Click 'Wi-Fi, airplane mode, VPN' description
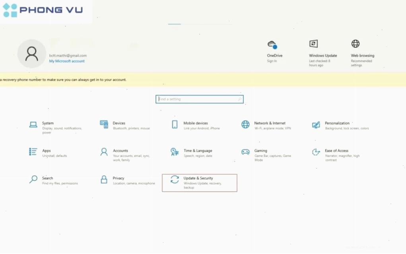The width and height of the screenshot is (406, 254). point(273,128)
